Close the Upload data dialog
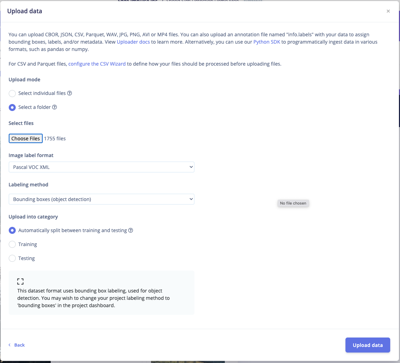This screenshot has width=400, height=363. pyautogui.click(x=388, y=11)
